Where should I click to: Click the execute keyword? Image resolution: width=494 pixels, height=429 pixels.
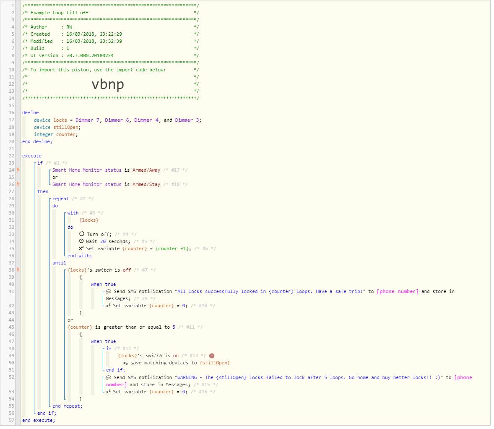tap(32, 157)
